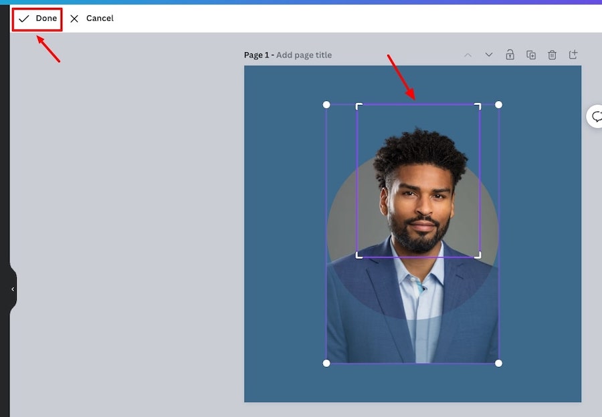
Task: Add a new page with plus icon
Action: coord(573,55)
